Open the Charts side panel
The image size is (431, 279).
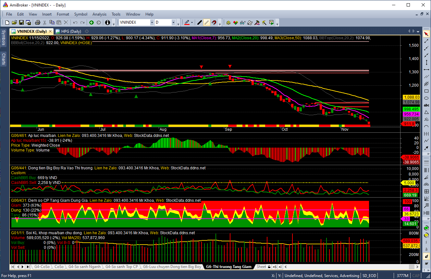[x=3, y=59]
